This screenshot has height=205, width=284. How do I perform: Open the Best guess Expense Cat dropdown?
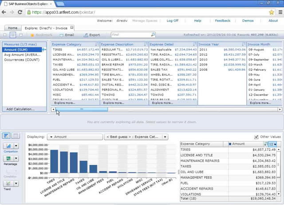tap(136, 137)
